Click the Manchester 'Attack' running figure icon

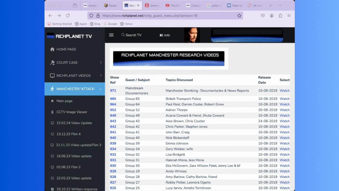(52, 89)
